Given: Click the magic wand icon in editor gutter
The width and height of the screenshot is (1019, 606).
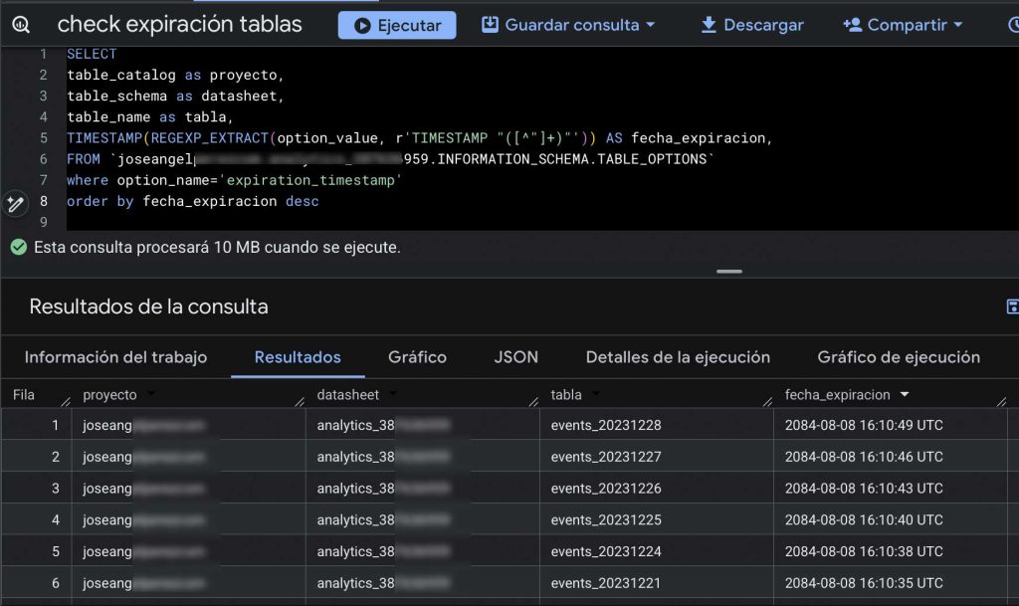Looking at the screenshot, I should pos(15,204).
